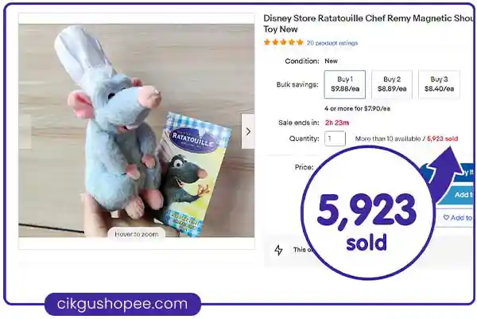
Task: Click the Add to cart button
Action: click(x=463, y=195)
